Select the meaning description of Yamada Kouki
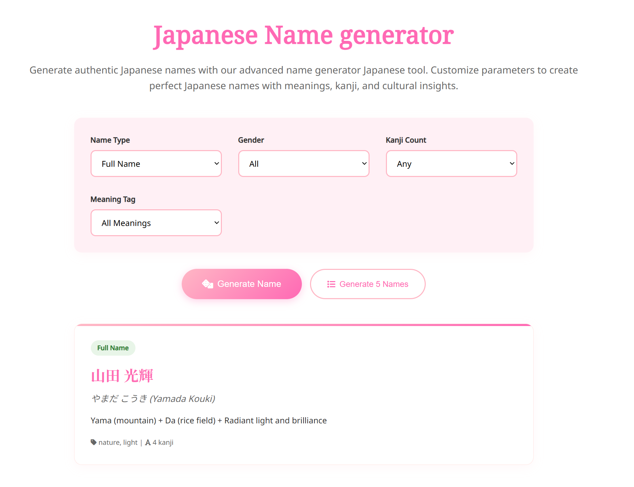 point(208,420)
